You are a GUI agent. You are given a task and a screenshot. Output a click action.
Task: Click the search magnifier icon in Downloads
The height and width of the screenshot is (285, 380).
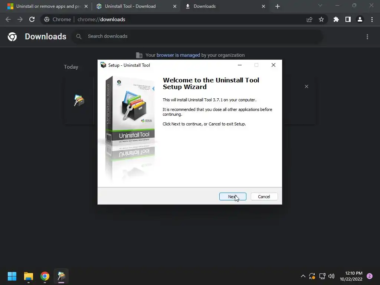point(79,36)
